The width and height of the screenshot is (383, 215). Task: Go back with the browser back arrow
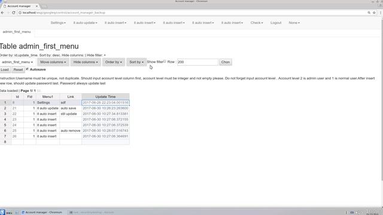click(2, 13)
